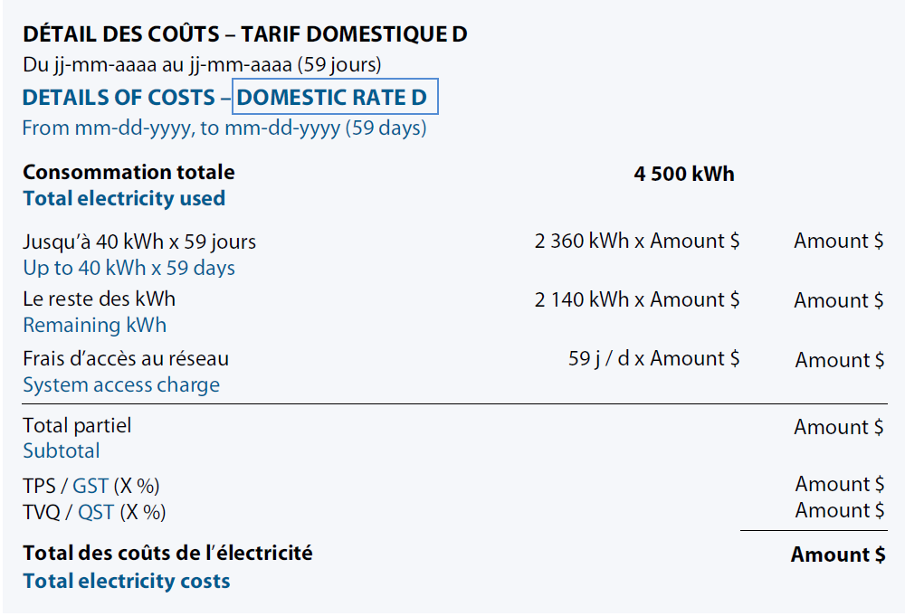Select the Total electricity costs label
Screen dimensions: 905x616
(x=127, y=581)
